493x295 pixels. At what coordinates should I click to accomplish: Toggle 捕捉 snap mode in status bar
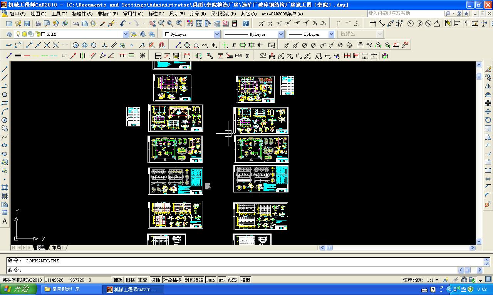click(x=118, y=280)
